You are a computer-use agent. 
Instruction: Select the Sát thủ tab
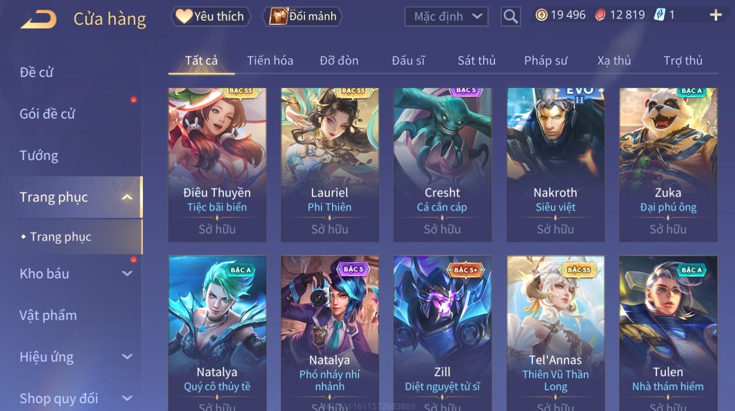click(477, 60)
